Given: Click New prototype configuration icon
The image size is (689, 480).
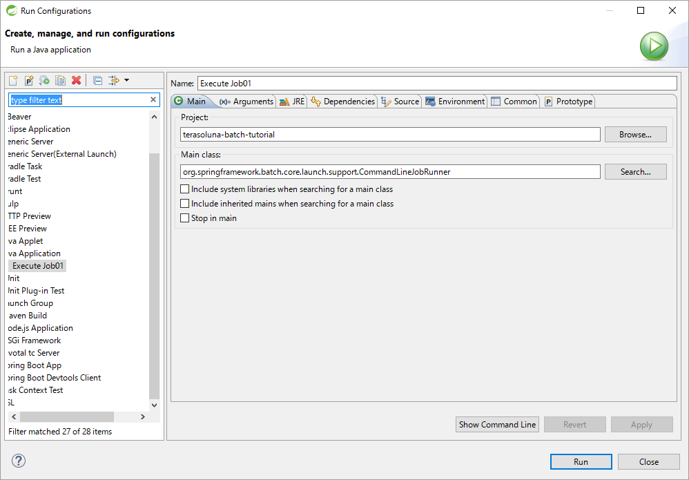Looking at the screenshot, I should [29, 81].
